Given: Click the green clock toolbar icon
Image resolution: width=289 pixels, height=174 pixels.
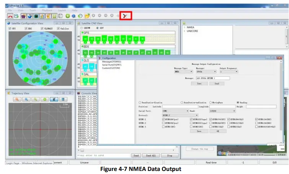Looking at the screenshot, I should click(80, 16).
